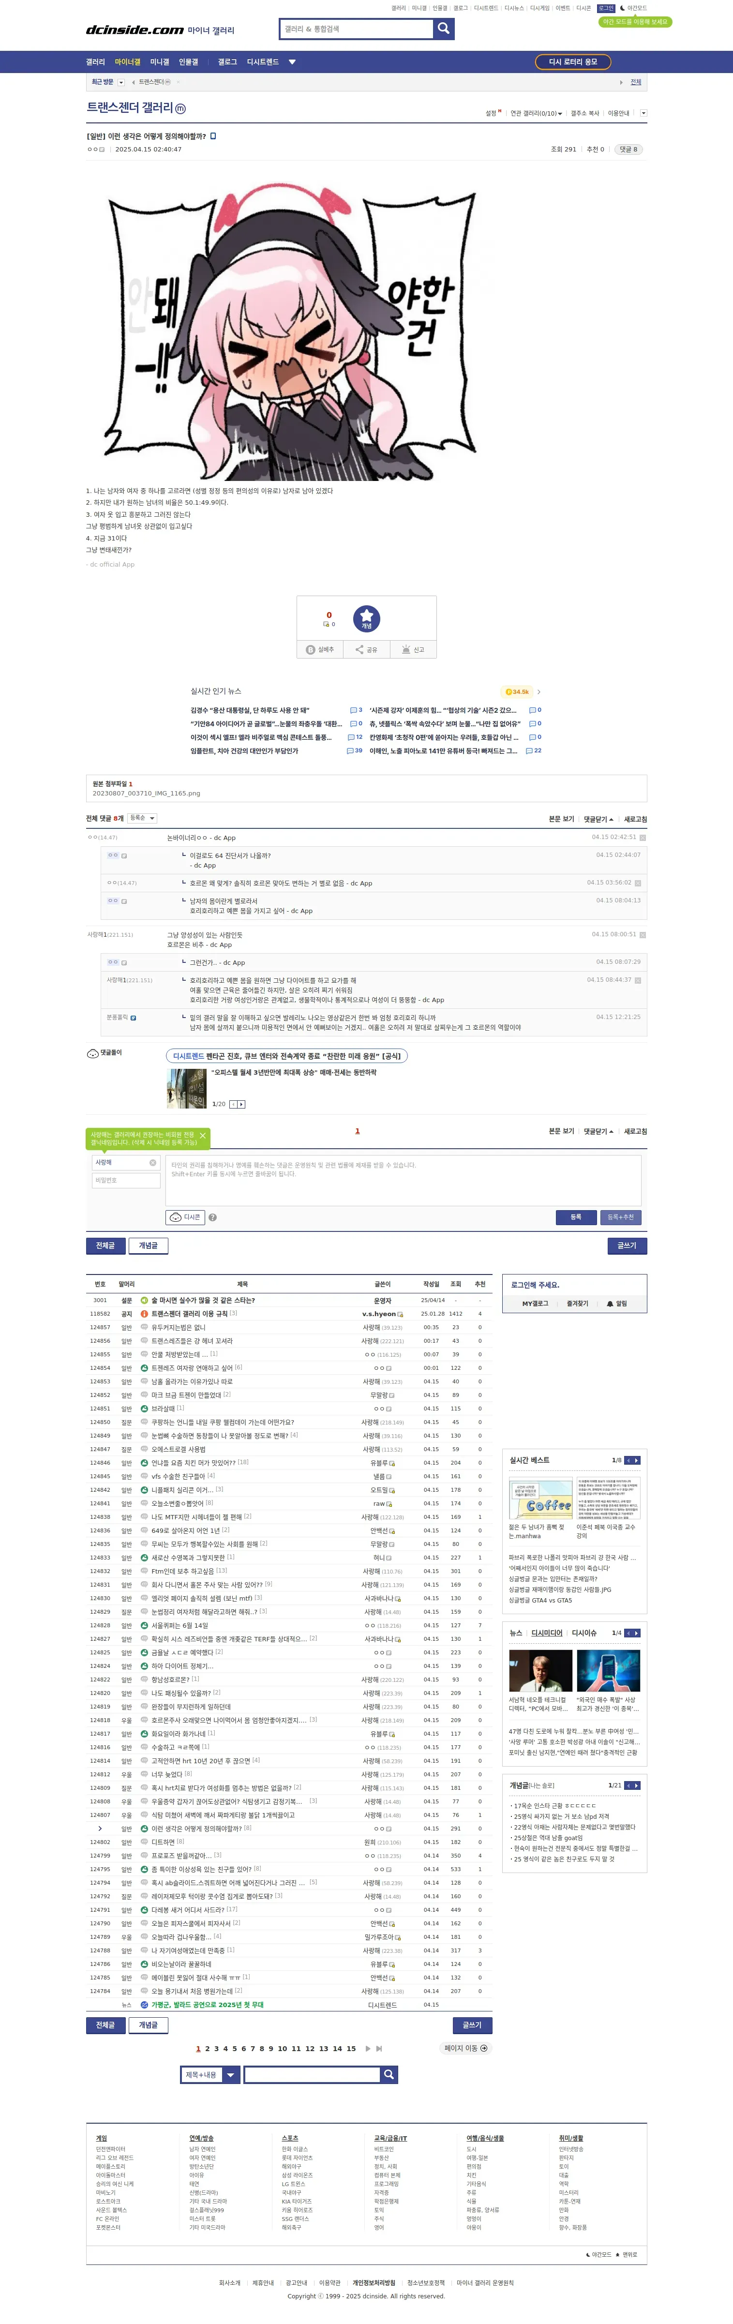The image size is (733, 2324).
Task: Click next arrow in 뉴스 panel
Action: point(637,1633)
